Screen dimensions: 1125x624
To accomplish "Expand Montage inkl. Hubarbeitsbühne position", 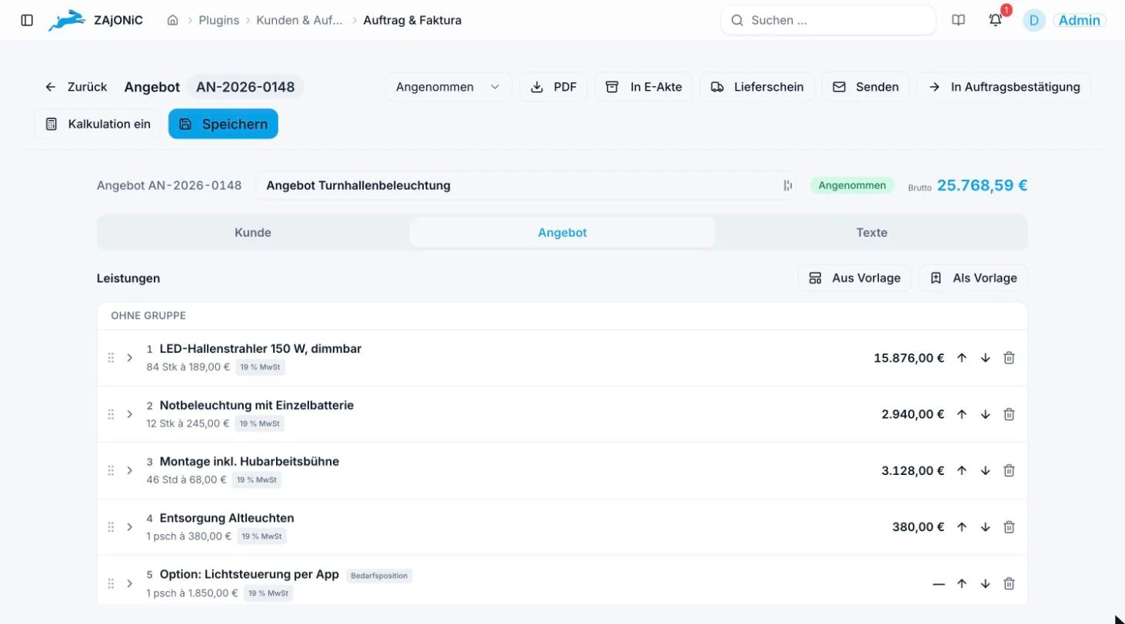I will [x=130, y=470].
